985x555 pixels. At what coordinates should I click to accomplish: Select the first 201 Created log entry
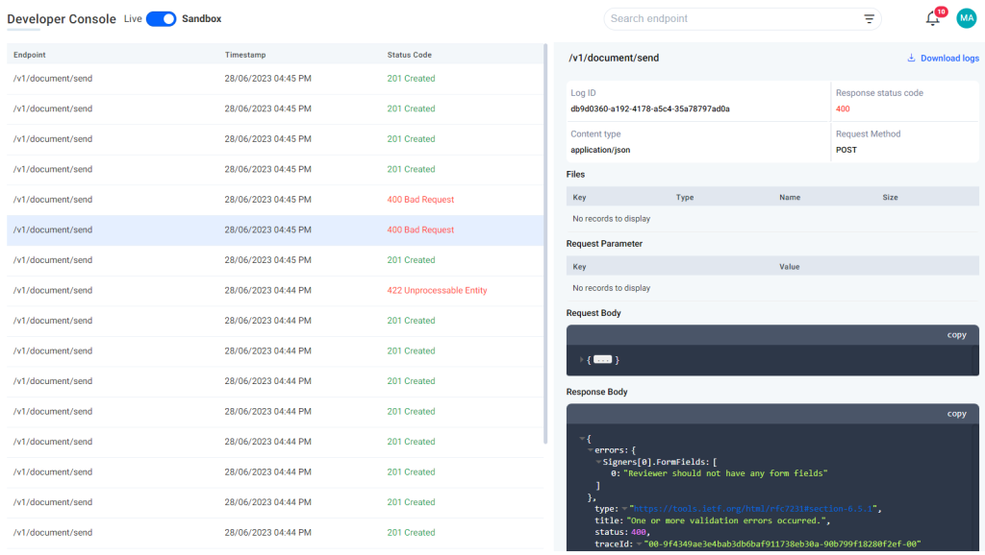coord(273,78)
